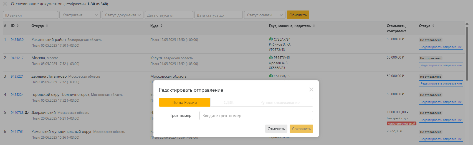473x145 pixels.
Task: Click the Дата статуса до field
Action: [x=219, y=15]
